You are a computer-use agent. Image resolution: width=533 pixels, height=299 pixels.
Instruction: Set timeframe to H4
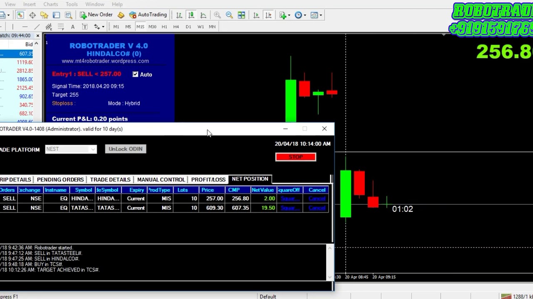[x=176, y=27]
